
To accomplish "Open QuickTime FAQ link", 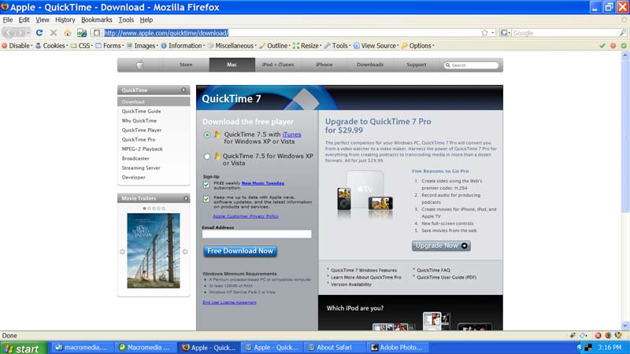I will coord(433,270).
